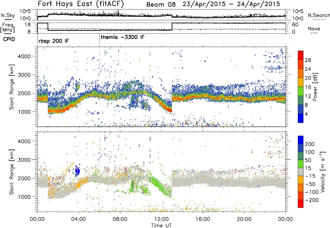This screenshot has height=228, width=330.
Task: Click the 16 tick on Power colorbar
Action: pyautogui.click(x=308, y=87)
